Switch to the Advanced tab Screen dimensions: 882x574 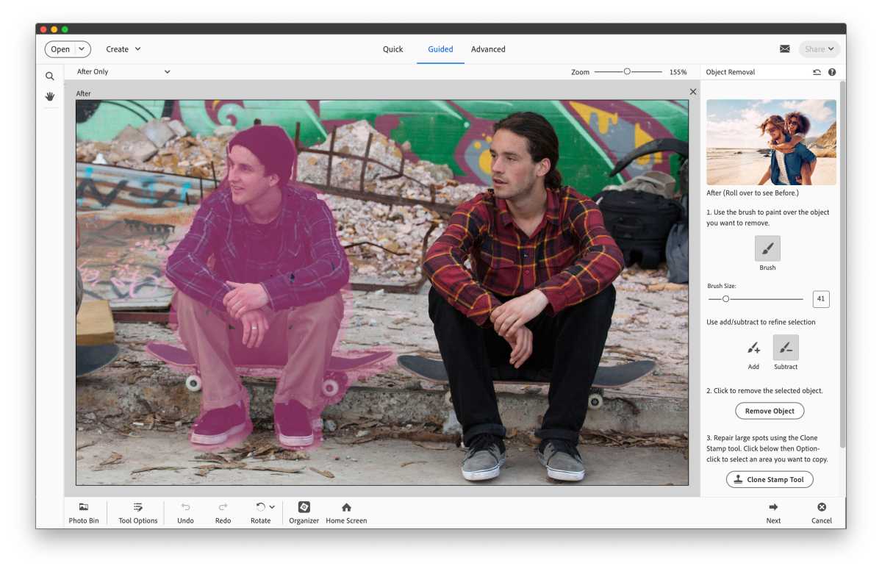tap(488, 49)
